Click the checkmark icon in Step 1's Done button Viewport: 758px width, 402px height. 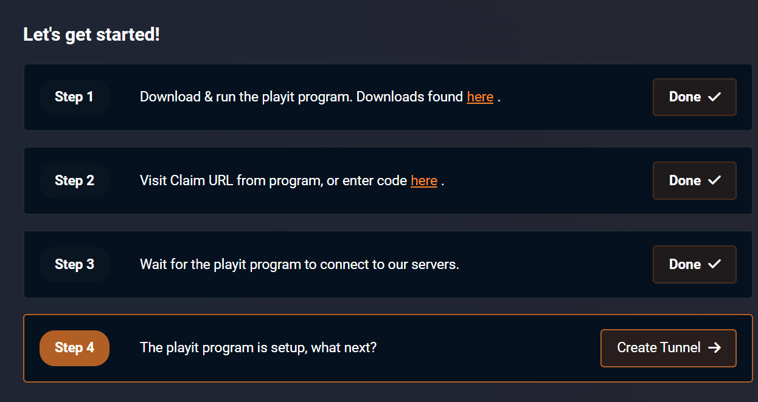pyautogui.click(x=715, y=97)
